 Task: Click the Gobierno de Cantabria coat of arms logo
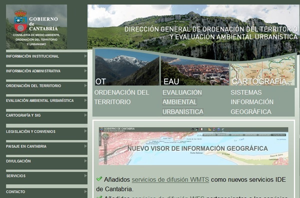[20, 20]
